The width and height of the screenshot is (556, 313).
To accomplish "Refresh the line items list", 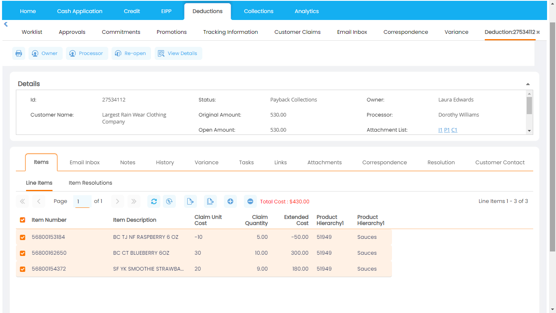I will [x=153, y=201].
